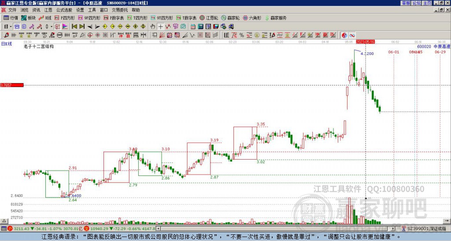The image size is (451, 241).
Task: Select the red fan lines tool
Action: pyautogui.click(x=162, y=35)
